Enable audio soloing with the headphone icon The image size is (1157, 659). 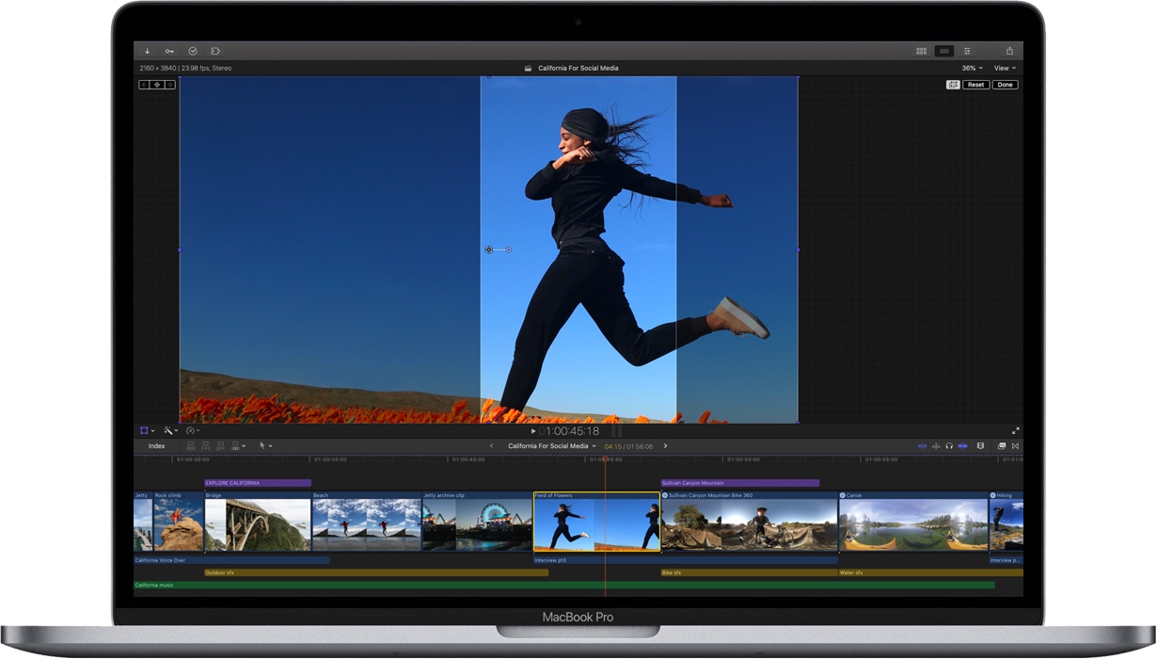pyautogui.click(x=949, y=445)
